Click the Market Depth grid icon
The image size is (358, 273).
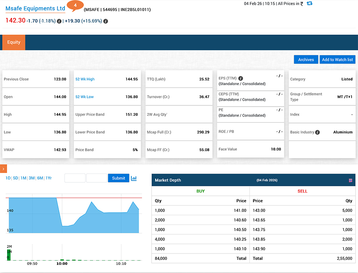[350, 180]
